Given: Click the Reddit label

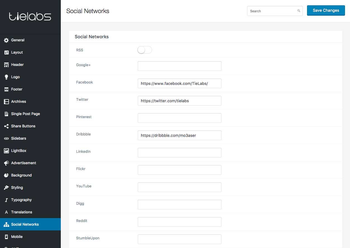Looking at the screenshot, I should click(82, 221).
